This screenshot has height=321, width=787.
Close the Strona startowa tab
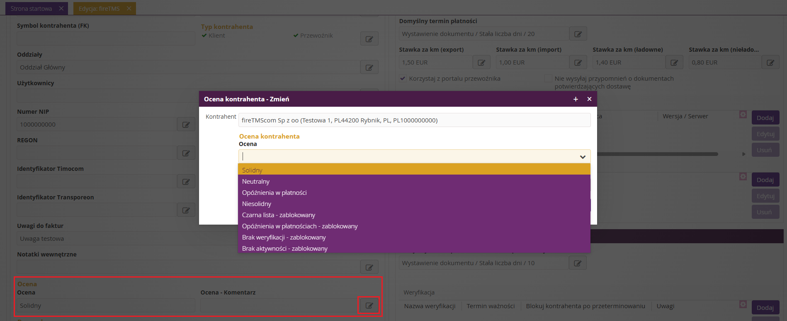[x=61, y=8]
